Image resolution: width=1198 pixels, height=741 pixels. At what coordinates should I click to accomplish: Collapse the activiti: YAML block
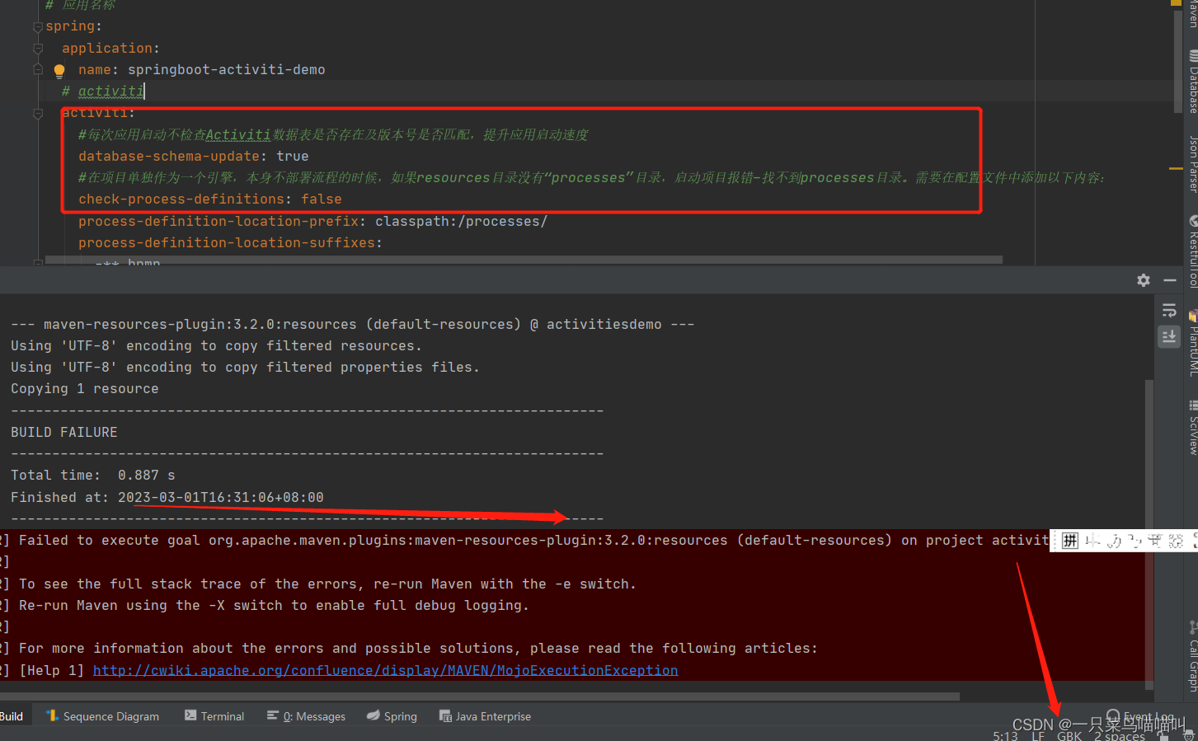[x=38, y=114]
